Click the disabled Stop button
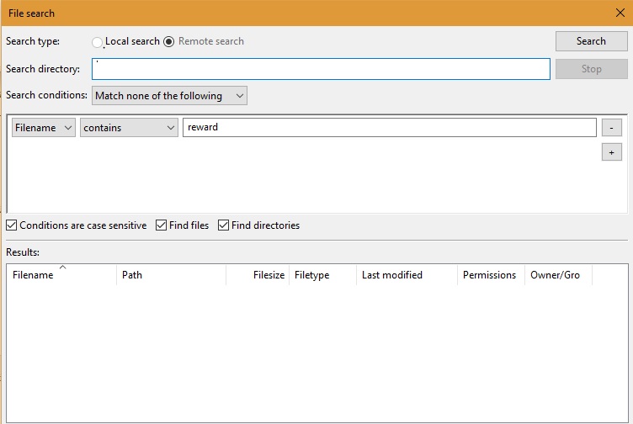The image size is (633, 424). tap(591, 69)
